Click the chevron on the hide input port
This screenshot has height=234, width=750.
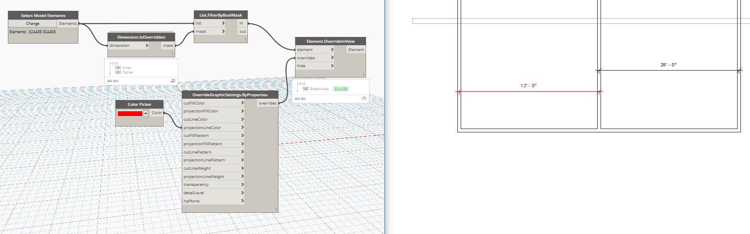click(332, 66)
